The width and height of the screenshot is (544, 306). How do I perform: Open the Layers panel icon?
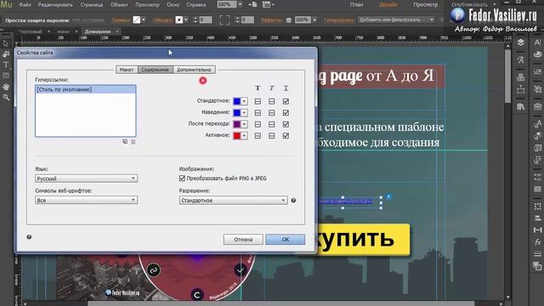[520, 42]
